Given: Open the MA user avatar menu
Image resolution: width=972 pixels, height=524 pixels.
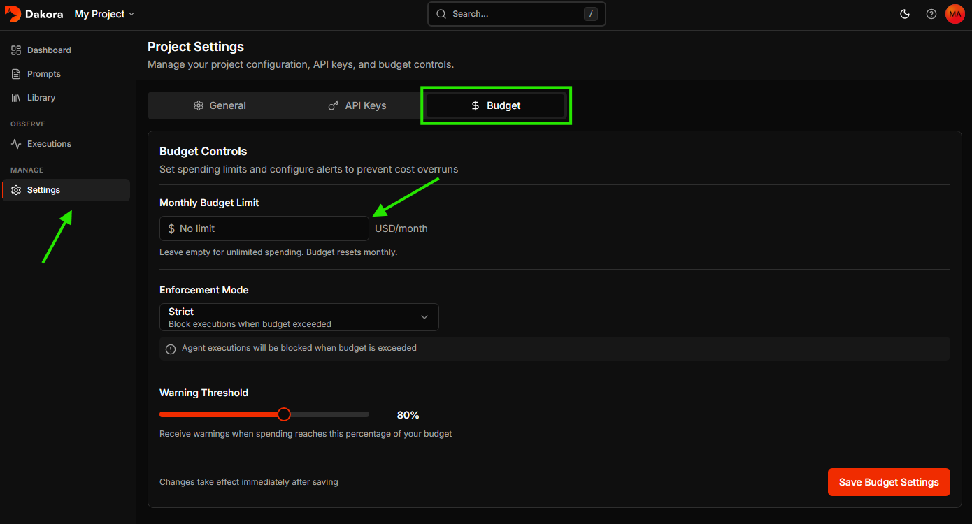Looking at the screenshot, I should click(x=955, y=14).
